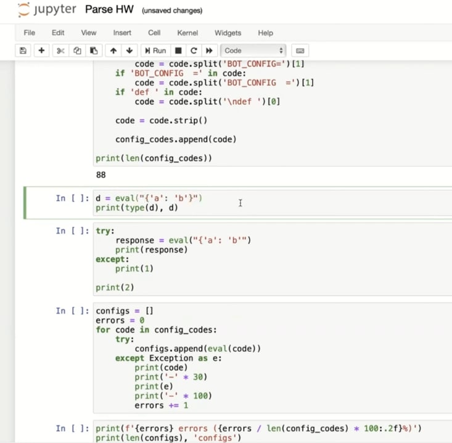Insert a cell below with the plus icon
This screenshot has width=452, height=443.
pyautogui.click(x=41, y=51)
